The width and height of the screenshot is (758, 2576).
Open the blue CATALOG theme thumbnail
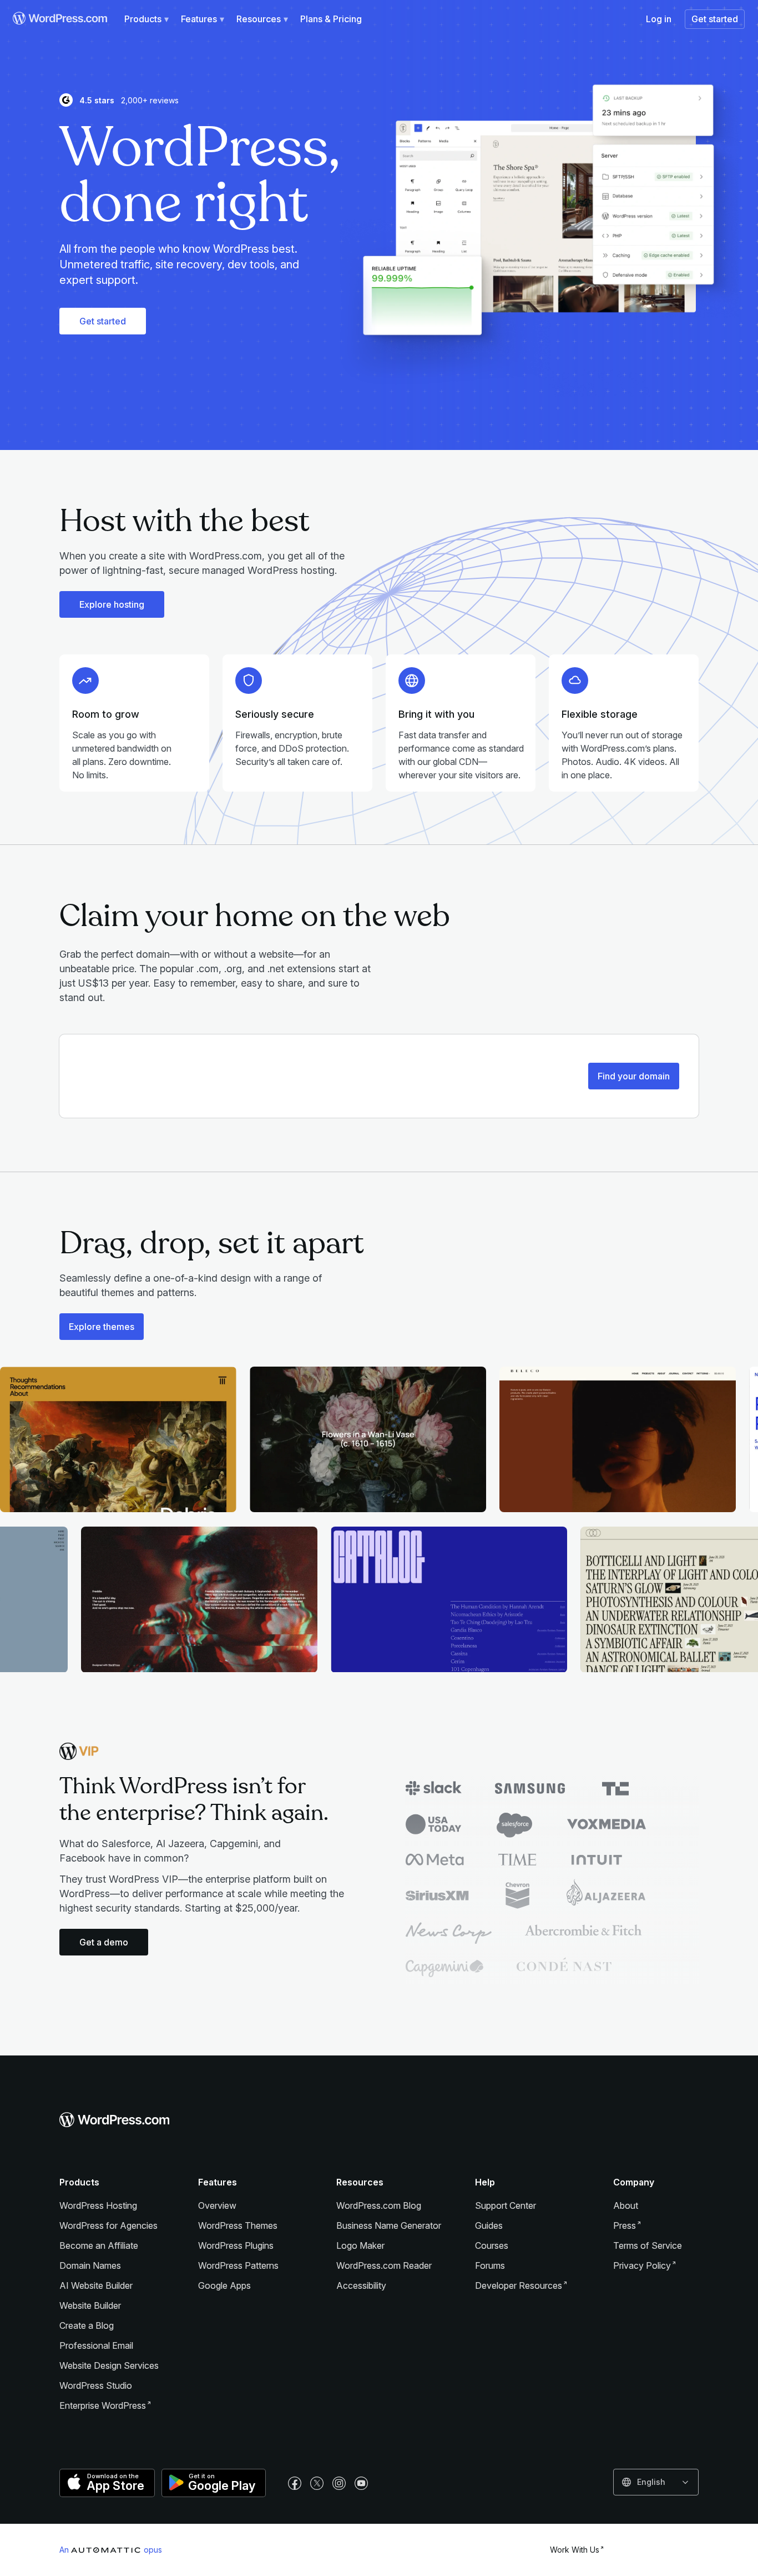coord(448,1599)
